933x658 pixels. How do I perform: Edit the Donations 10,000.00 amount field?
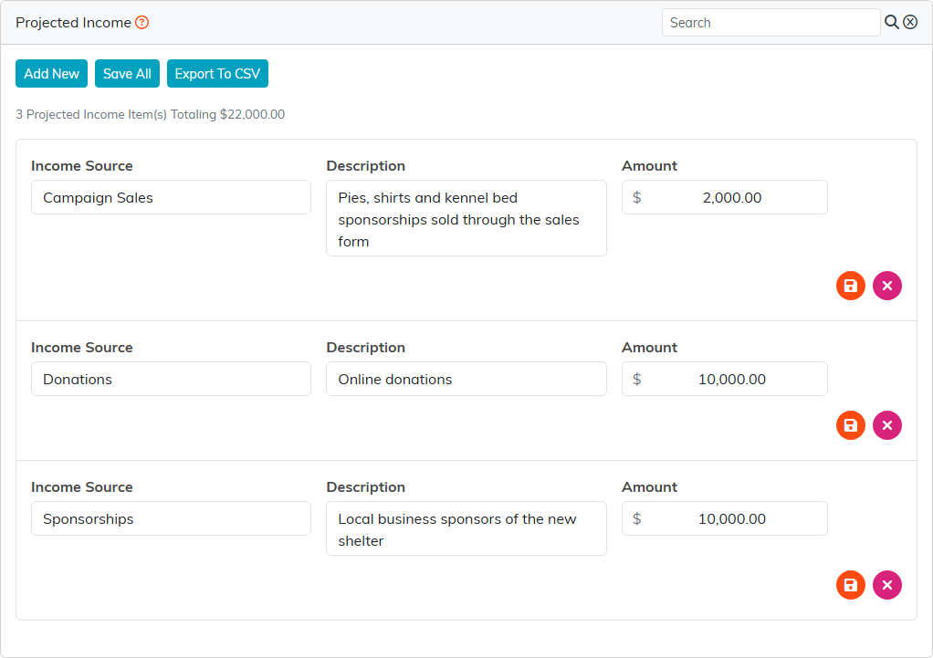tap(725, 379)
